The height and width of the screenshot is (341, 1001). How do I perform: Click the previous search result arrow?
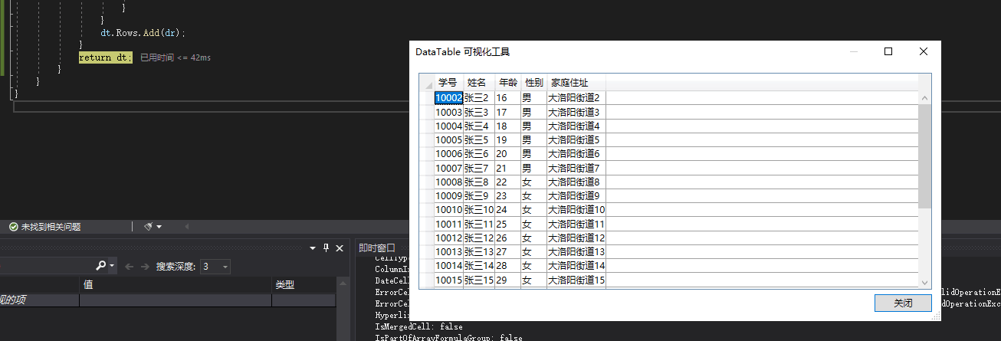point(128,267)
